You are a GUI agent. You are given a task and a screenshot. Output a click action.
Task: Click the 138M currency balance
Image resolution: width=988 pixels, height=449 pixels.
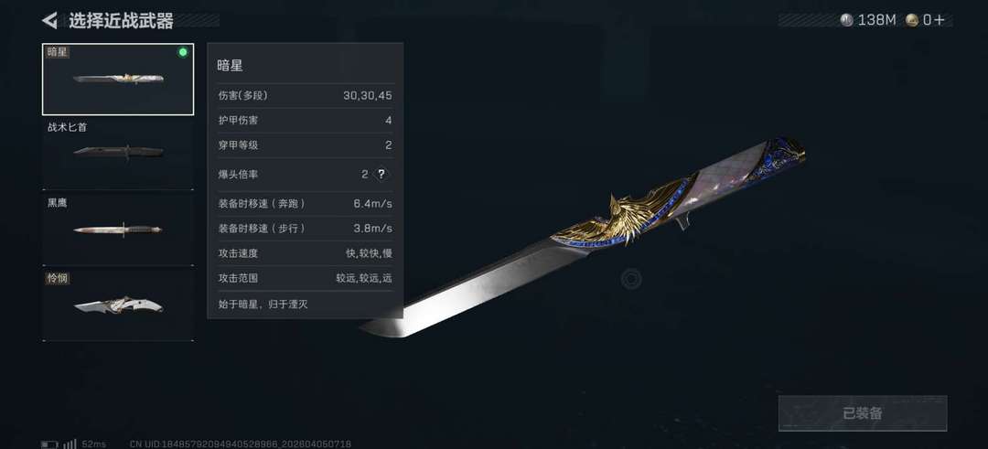(x=876, y=20)
